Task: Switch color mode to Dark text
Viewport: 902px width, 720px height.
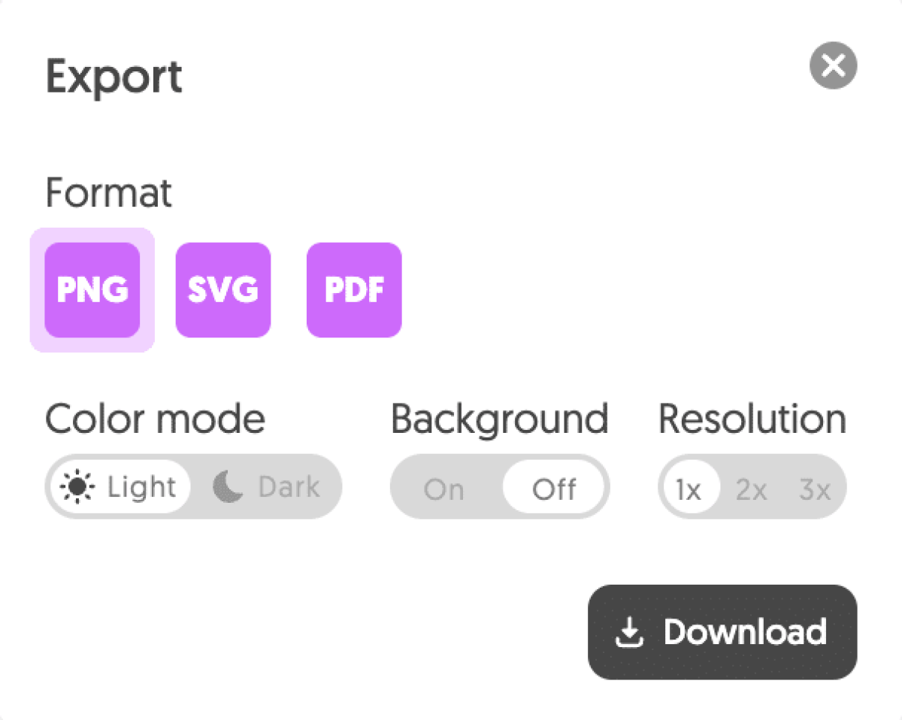Action: coord(289,487)
